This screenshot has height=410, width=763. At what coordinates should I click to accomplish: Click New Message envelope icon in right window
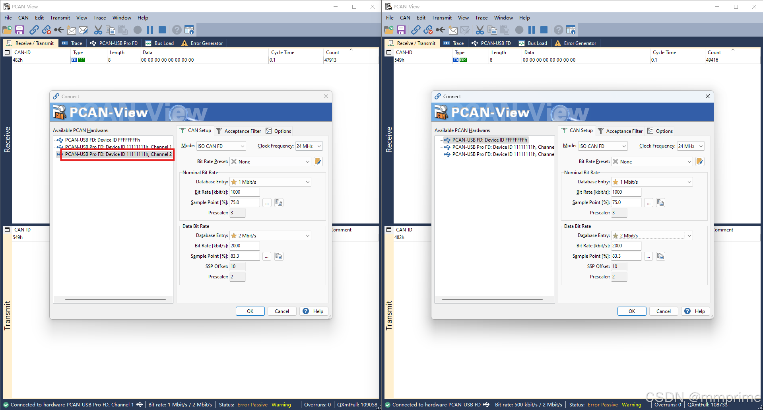point(453,30)
